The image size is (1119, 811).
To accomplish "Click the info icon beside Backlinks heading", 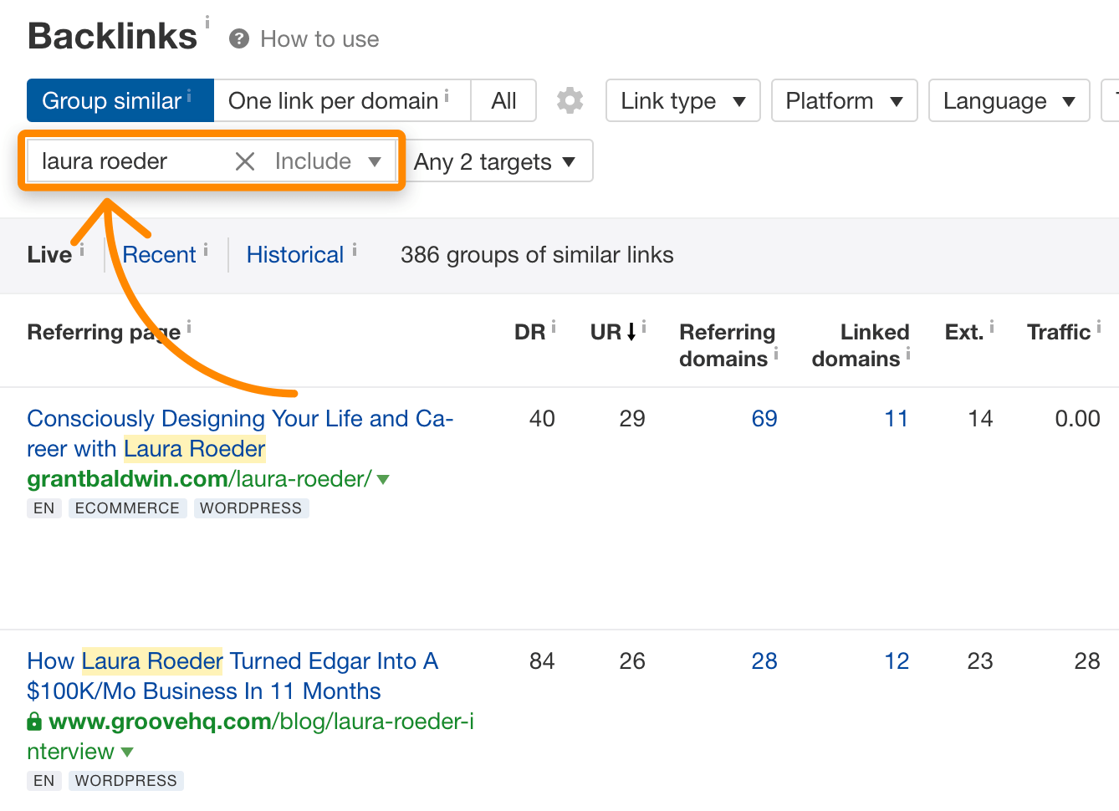I will (207, 23).
